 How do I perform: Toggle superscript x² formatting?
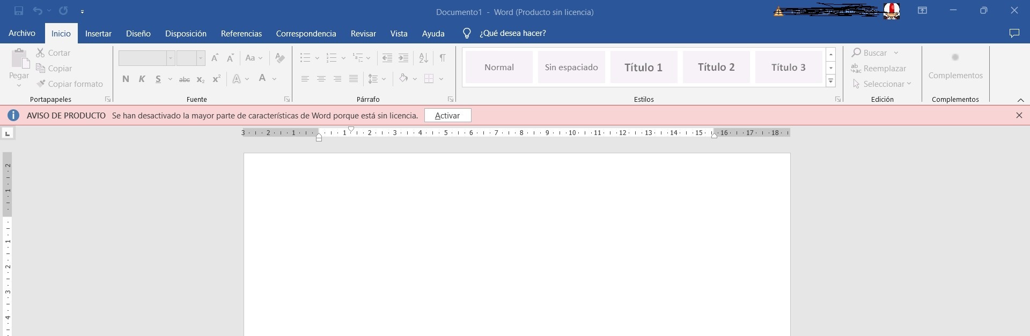pyautogui.click(x=217, y=79)
